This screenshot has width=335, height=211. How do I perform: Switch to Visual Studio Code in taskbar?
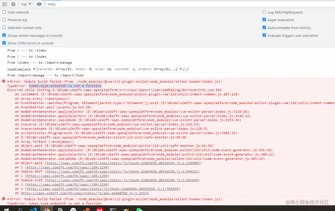(33, 209)
